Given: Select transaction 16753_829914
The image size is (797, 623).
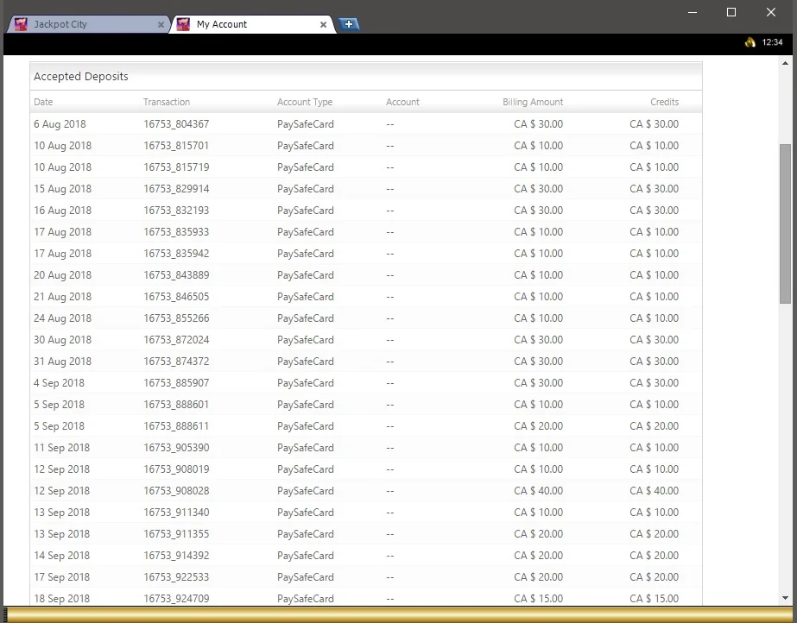Looking at the screenshot, I should (x=176, y=189).
